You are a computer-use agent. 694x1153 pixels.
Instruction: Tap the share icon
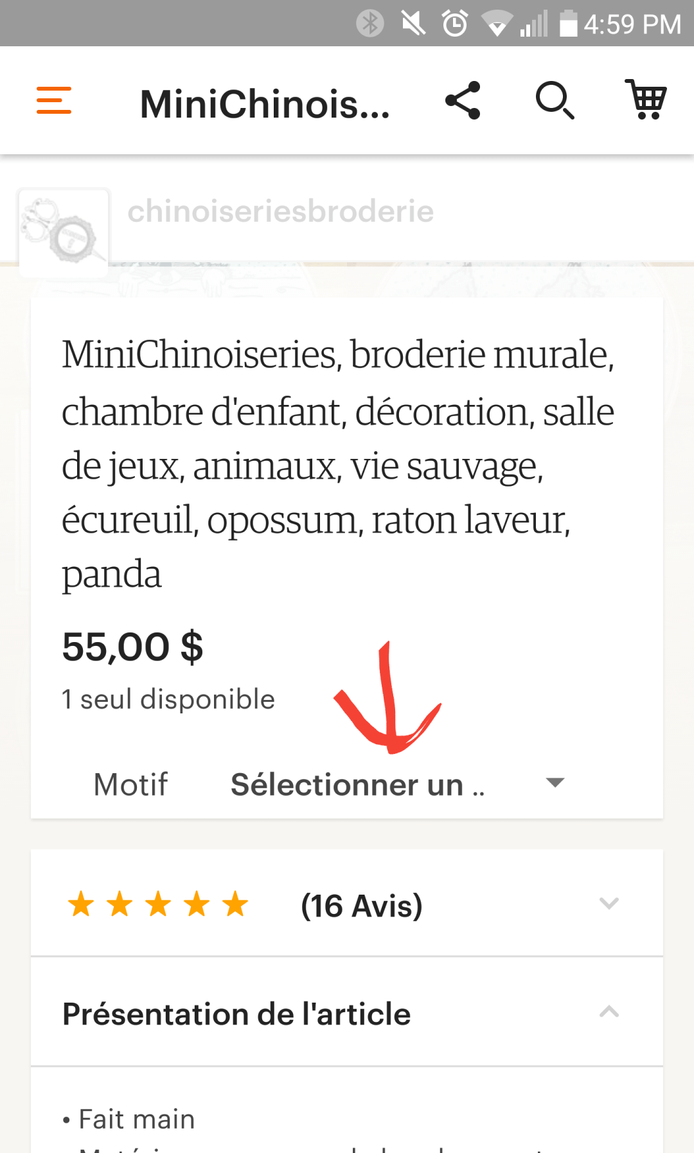coord(463,101)
